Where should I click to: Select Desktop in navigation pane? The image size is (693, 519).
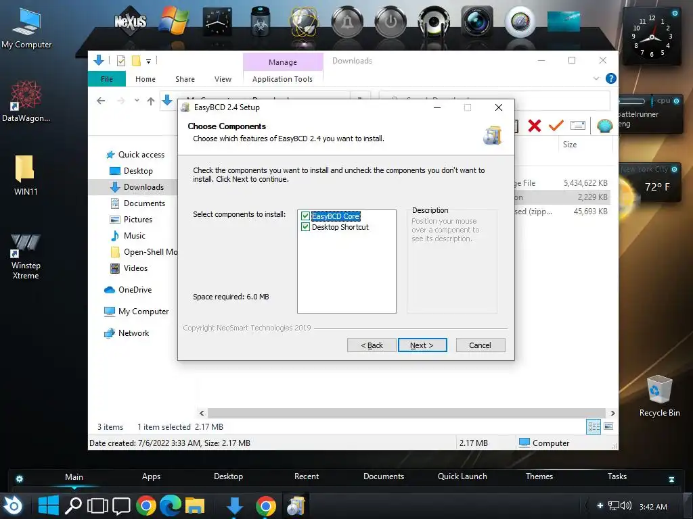click(131, 171)
